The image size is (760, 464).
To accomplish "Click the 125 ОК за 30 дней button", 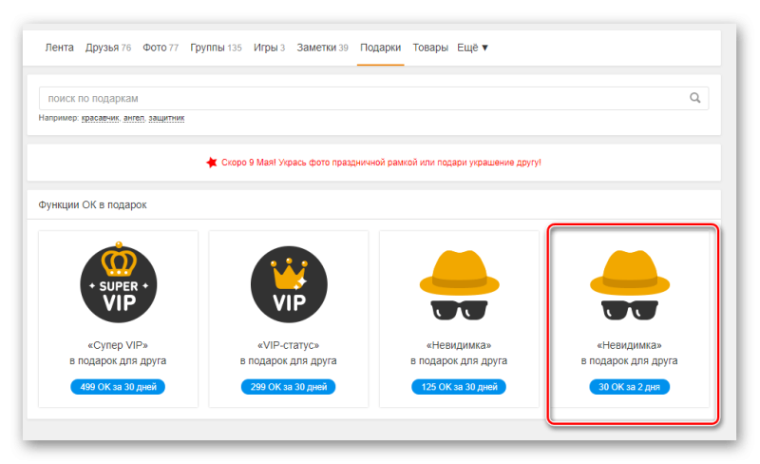I will coord(459,387).
